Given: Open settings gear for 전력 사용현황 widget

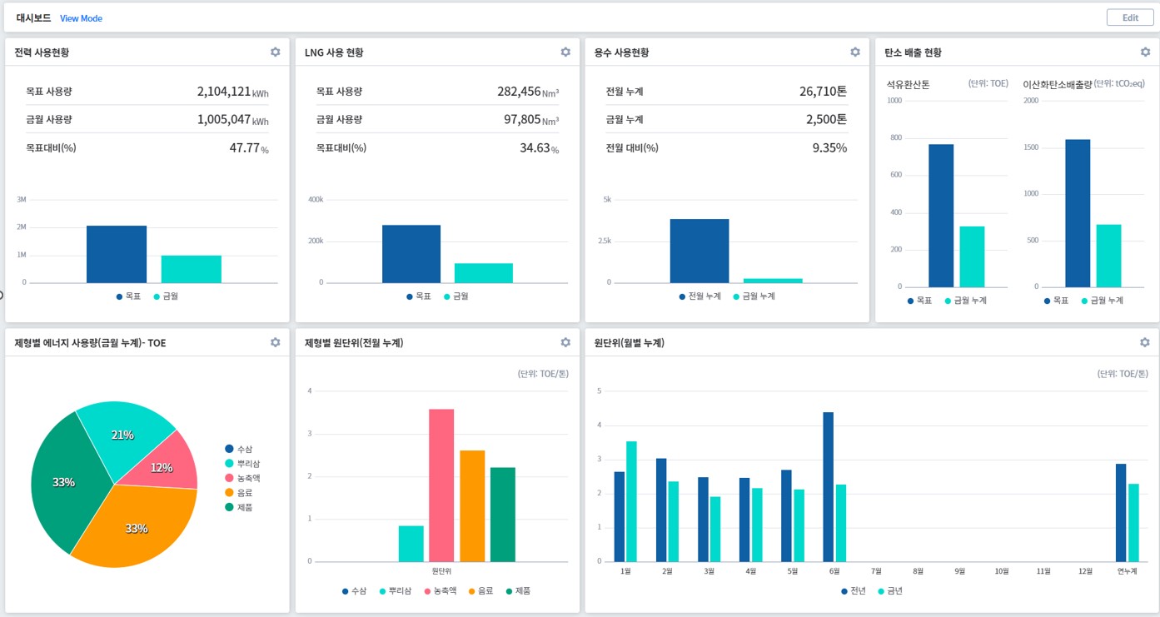Looking at the screenshot, I should point(276,52).
